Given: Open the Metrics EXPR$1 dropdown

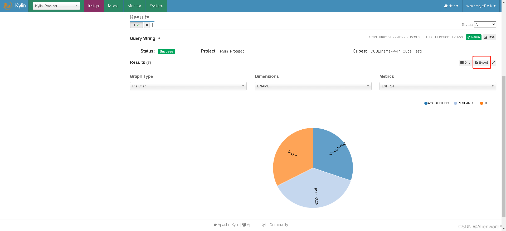Looking at the screenshot, I should [438, 86].
